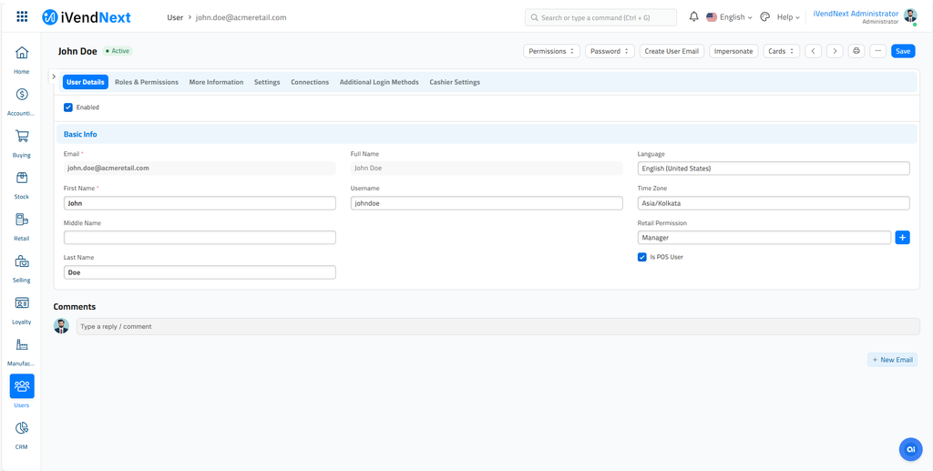The image size is (933, 471).
Task: Expand the collapsed side panel chevron
Action: coord(54,77)
